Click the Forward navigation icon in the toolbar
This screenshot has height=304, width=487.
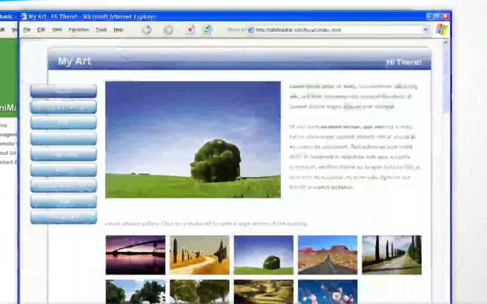[168, 30]
